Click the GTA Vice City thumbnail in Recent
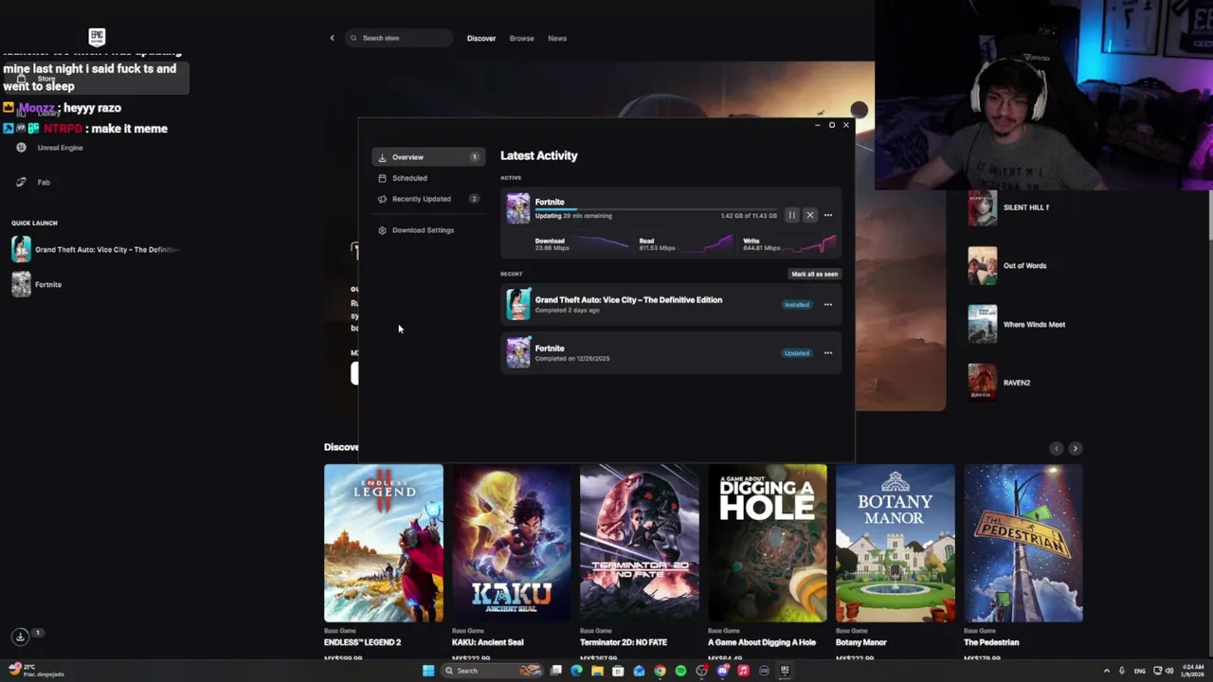This screenshot has height=682, width=1213. [x=518, y=304]
